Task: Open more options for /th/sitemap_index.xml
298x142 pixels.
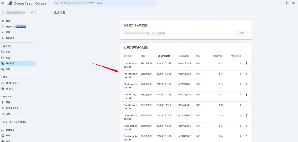Action: pos(246,84)
